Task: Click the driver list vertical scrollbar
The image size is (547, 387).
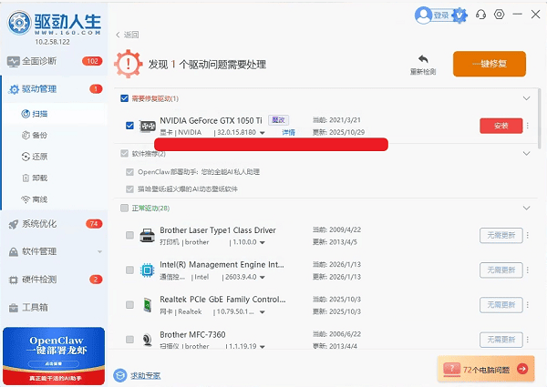Action: (x=540, y=118)
